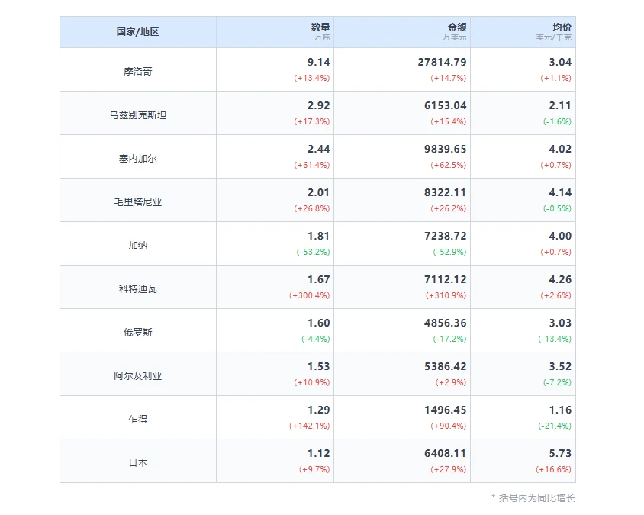This screenshot has height=515, width=644.
Task: Click the growth figure (-13.4%)
Action: point(555,340)
